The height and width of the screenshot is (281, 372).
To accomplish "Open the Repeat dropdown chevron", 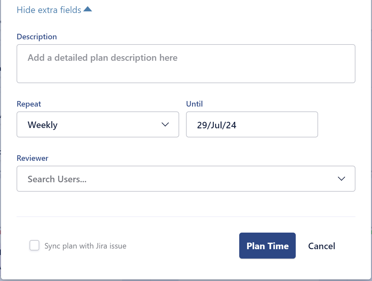I will coord(166,124).
